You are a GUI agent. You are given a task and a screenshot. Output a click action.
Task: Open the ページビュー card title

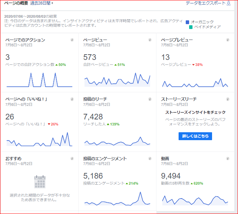click(x=95, y=40)
